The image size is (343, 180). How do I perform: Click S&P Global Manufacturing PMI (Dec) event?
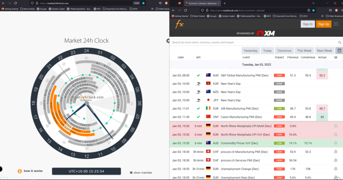pos(244,75)
